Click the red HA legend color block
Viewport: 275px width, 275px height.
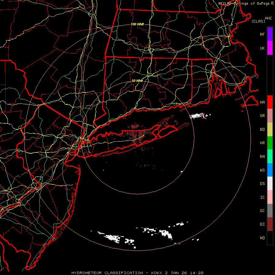coord(270,102)
